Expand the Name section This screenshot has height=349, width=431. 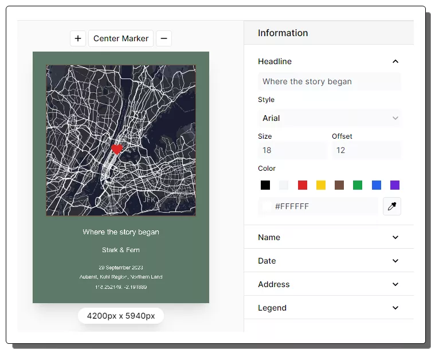click(395, 237)
